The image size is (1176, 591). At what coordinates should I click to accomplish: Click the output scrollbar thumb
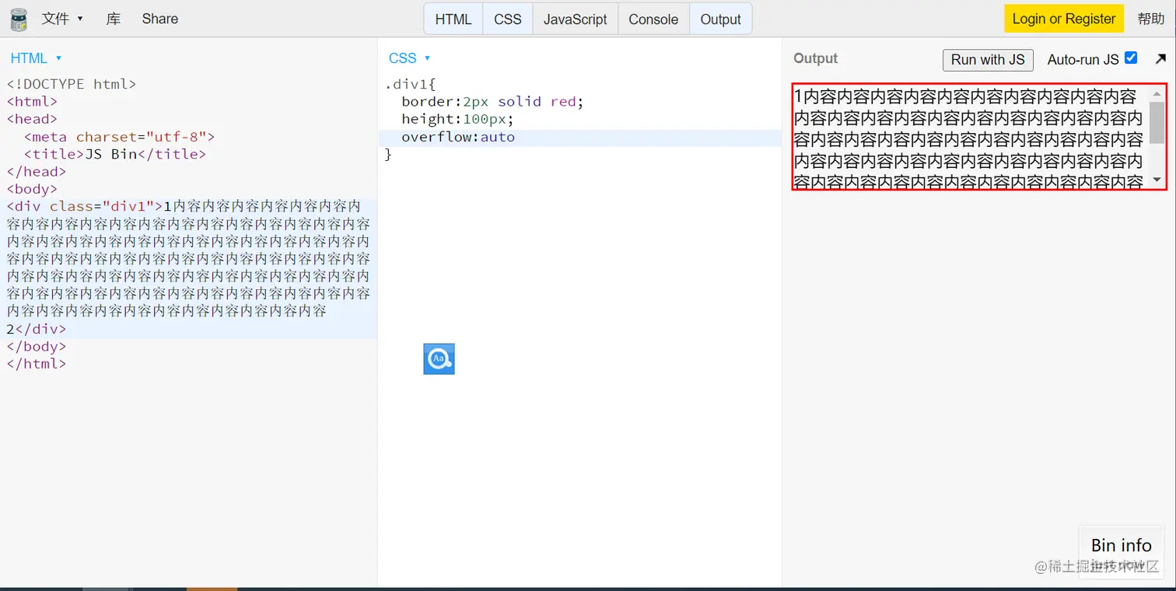[x=1157, y=123]
